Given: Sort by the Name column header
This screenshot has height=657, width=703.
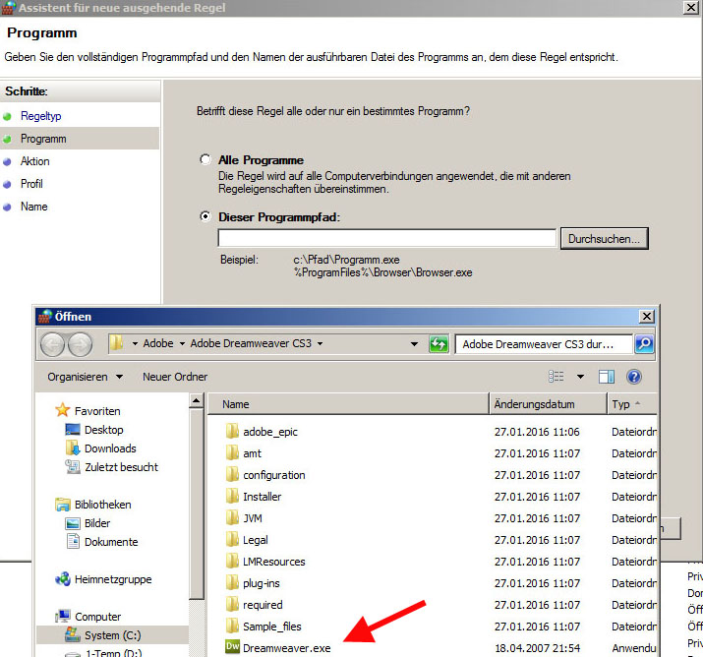Looking at the screenshot, I should pos(348,403).
